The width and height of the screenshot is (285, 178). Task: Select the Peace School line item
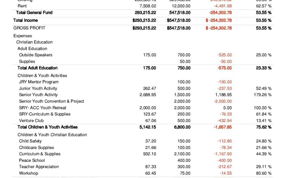click(32, 160)
